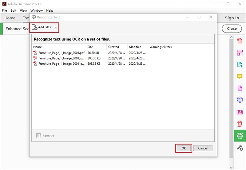Viewport: 246px width, 170px height.
Task: Click the Remove button label
Action: [x=48, y=135]
